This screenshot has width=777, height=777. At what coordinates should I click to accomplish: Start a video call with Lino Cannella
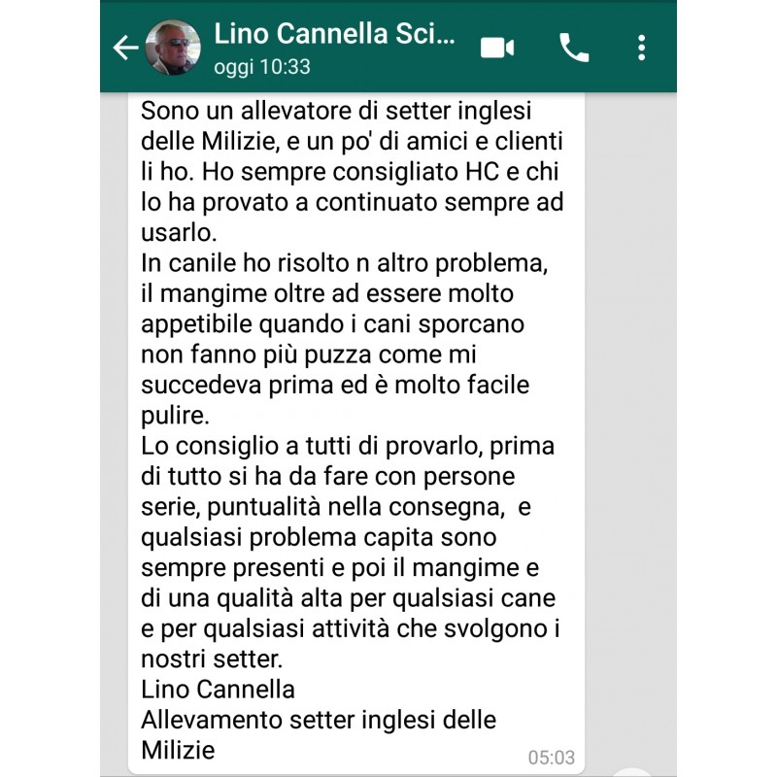click(497, 48)
